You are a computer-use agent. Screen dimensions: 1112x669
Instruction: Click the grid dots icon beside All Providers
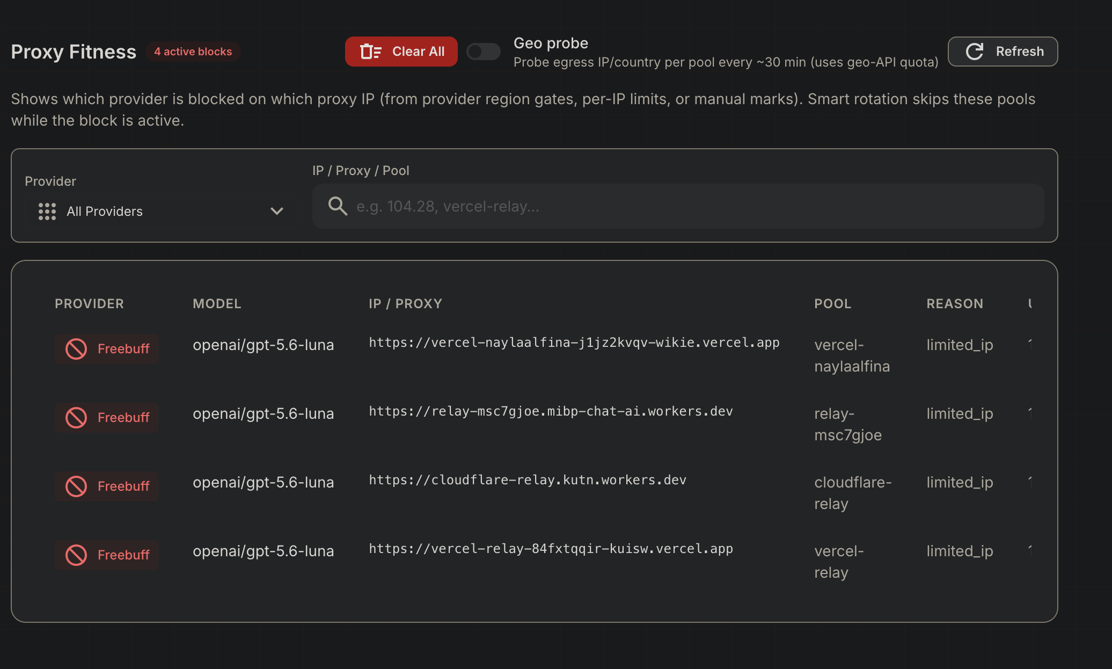[x=47, y=212]
